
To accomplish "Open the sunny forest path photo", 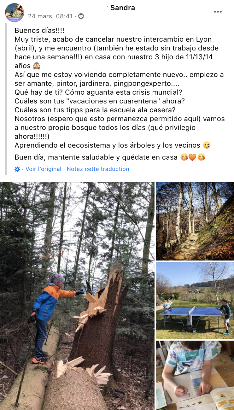I will pos(195,221).
